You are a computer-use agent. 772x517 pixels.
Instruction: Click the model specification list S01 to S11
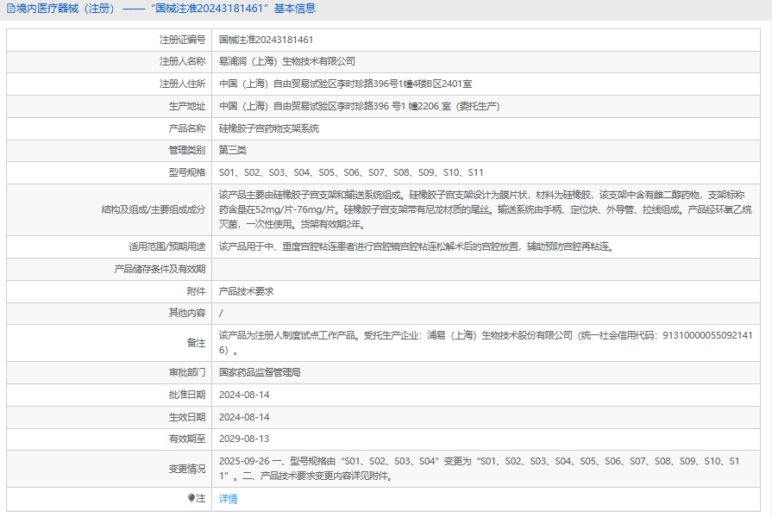[351, 172]
